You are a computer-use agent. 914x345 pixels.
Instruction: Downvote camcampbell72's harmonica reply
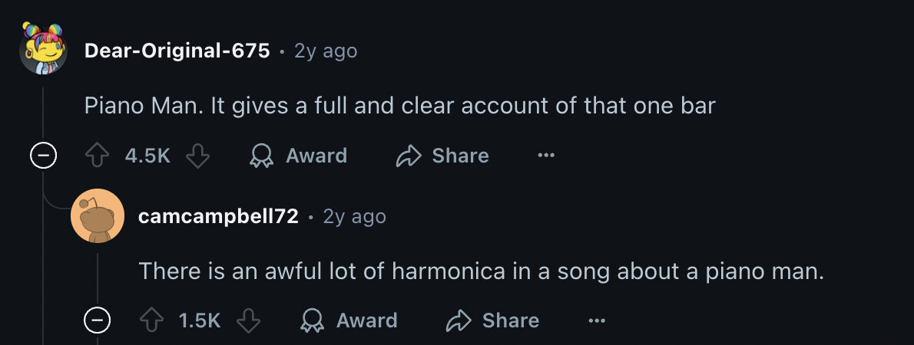[248, 320]
